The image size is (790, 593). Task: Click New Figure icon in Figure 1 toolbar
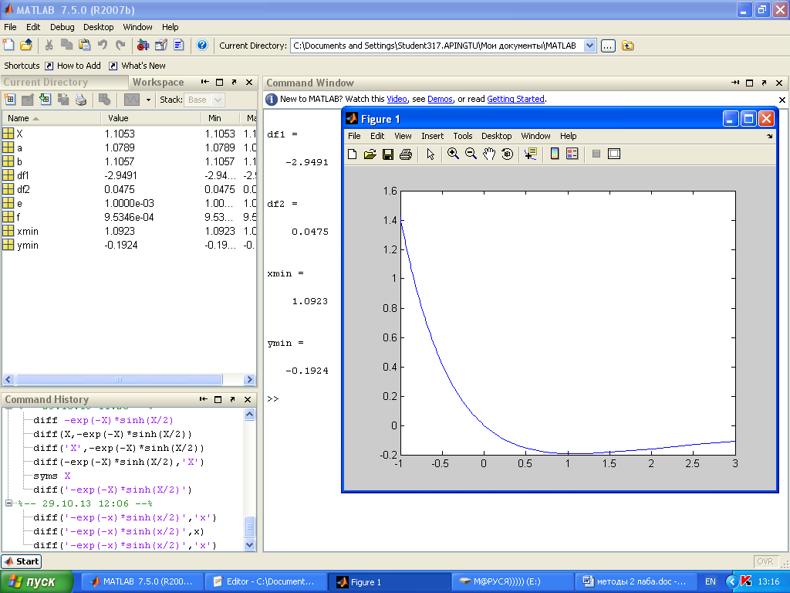352,154
